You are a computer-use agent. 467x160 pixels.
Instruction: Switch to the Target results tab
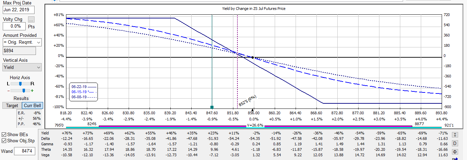(12, 105)
